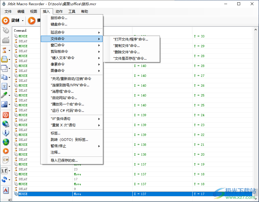259x202 pixels.
Task: Expand the delay icon dropdown arrow
Action: click(x=9, y=50)
